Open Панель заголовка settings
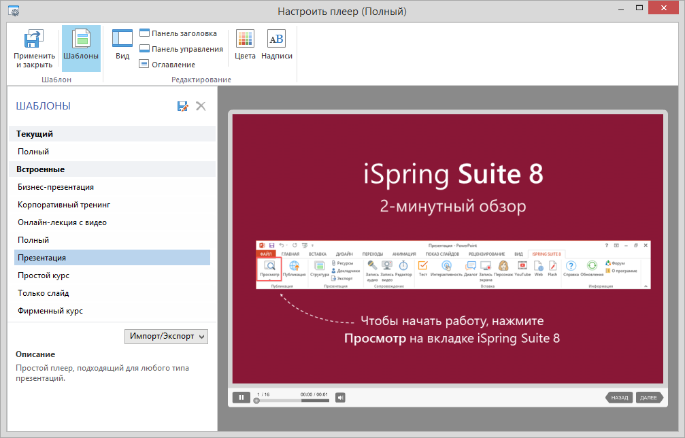This screenshot has width=685, height=438. click(178, 33)
